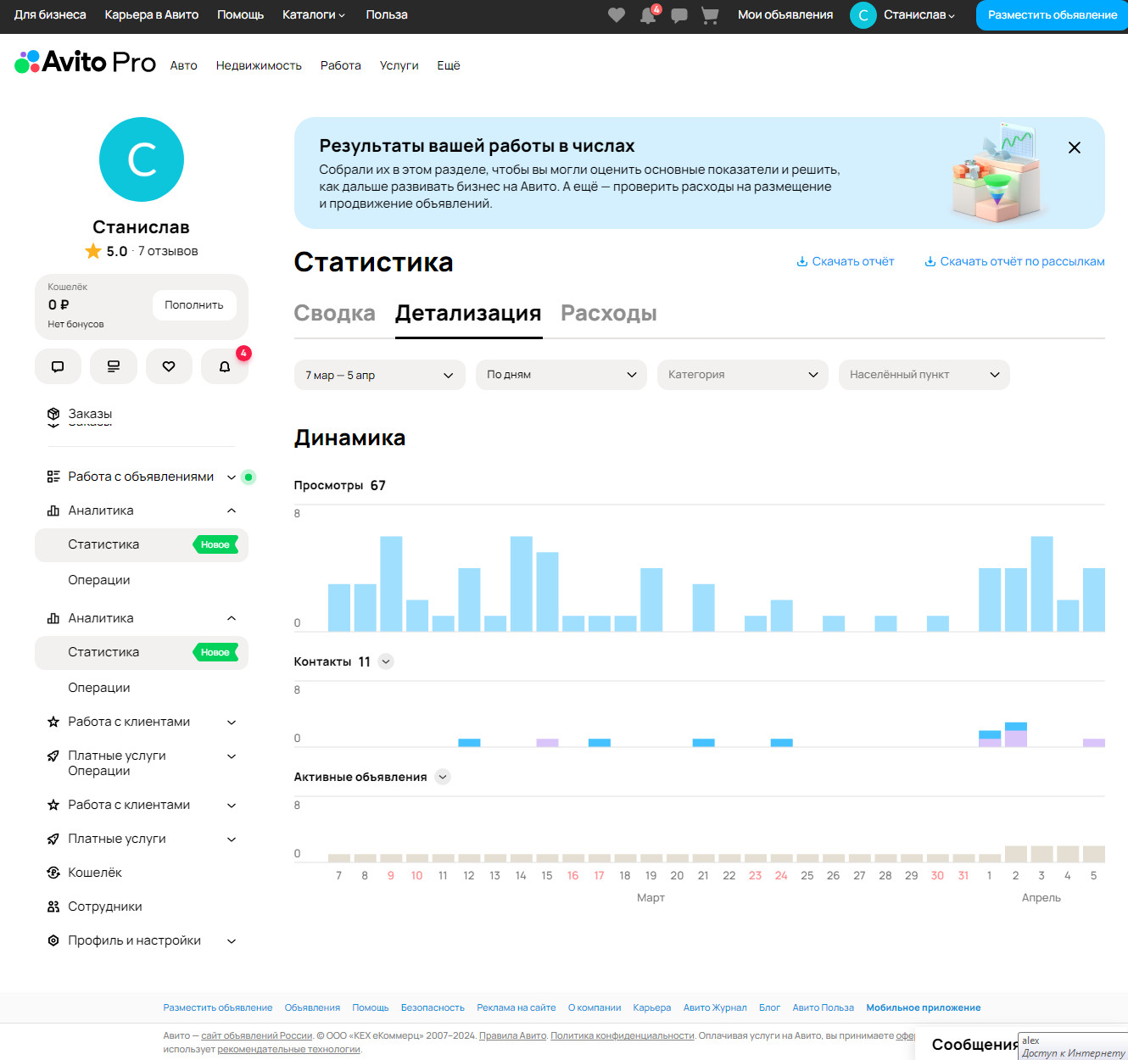Open notifications bell in the dark header
This screenshot has height=1060, width=1128.
coord(649,15)
